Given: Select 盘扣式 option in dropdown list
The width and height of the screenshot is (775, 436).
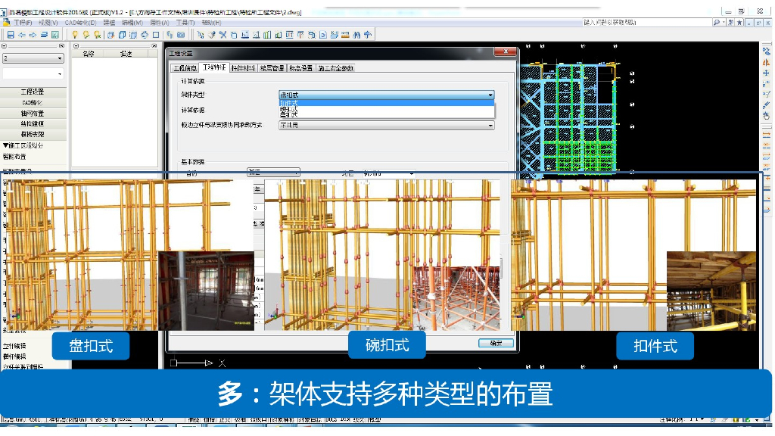Looking at the screenshot, I should pyautogui.click(x=387, y=115).
